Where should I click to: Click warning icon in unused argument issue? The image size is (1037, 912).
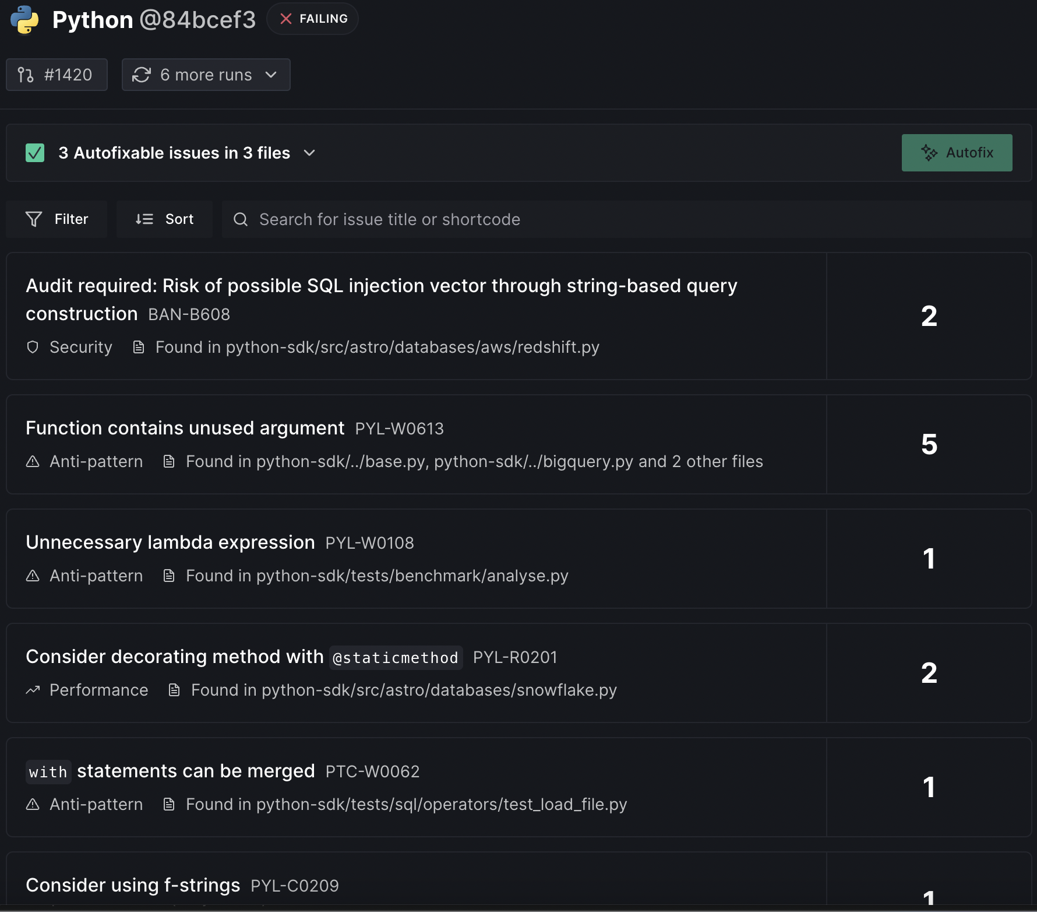click(33, 461)
